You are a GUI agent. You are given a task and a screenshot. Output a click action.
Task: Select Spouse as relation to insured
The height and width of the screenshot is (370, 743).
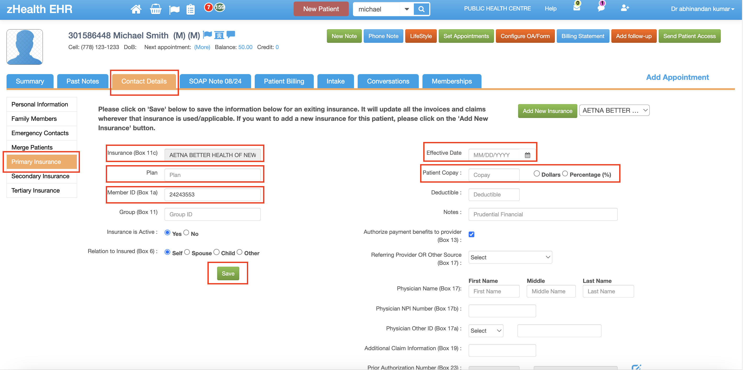187,252
